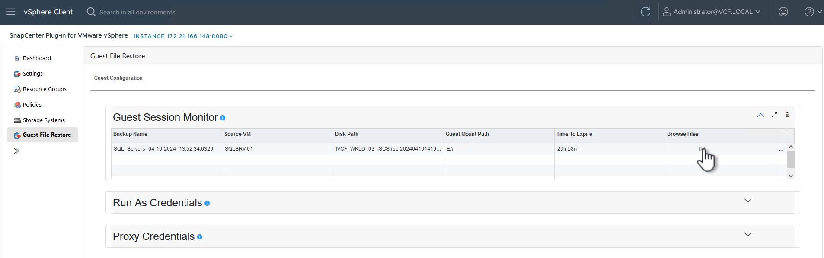Collapse the Guest Session Monitor section
824x258 pixels.
point(761,115)
